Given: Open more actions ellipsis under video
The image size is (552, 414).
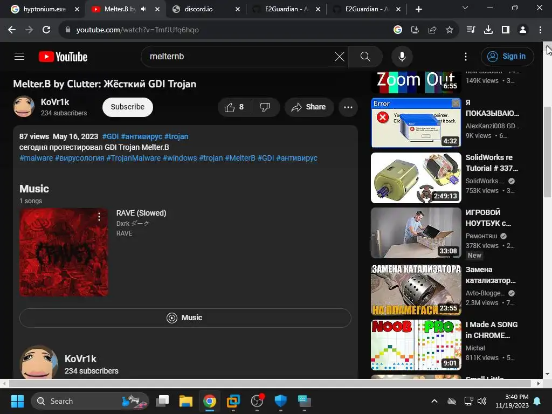Looking at the screenshot, I should click(348, 107).
